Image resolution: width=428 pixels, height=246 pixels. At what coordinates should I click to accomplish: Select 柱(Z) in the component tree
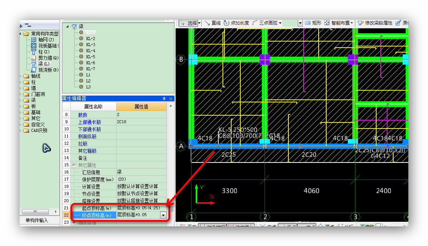coord(40,52)
